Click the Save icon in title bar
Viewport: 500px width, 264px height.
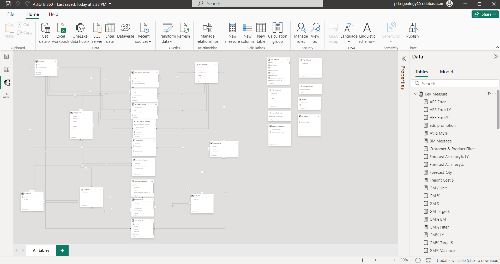pos(8,4)
